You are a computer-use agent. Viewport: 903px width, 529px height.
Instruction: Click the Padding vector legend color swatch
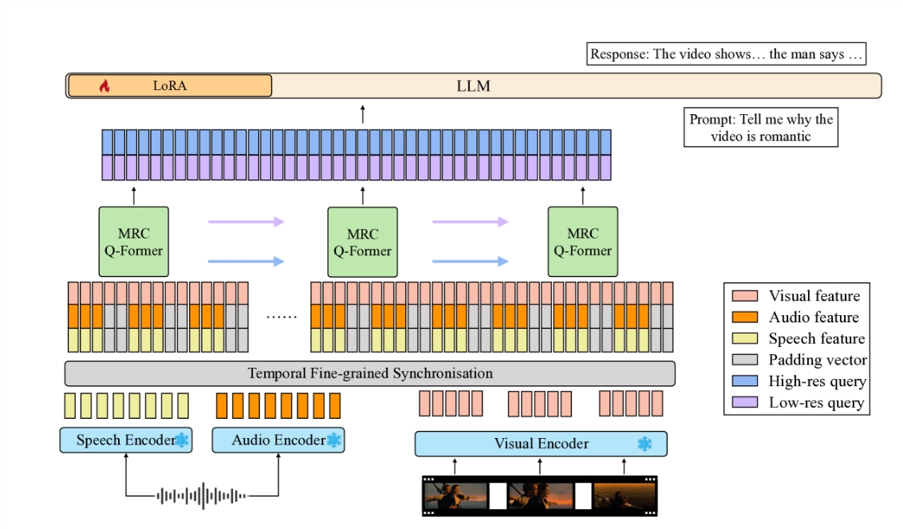click(745, 360)
